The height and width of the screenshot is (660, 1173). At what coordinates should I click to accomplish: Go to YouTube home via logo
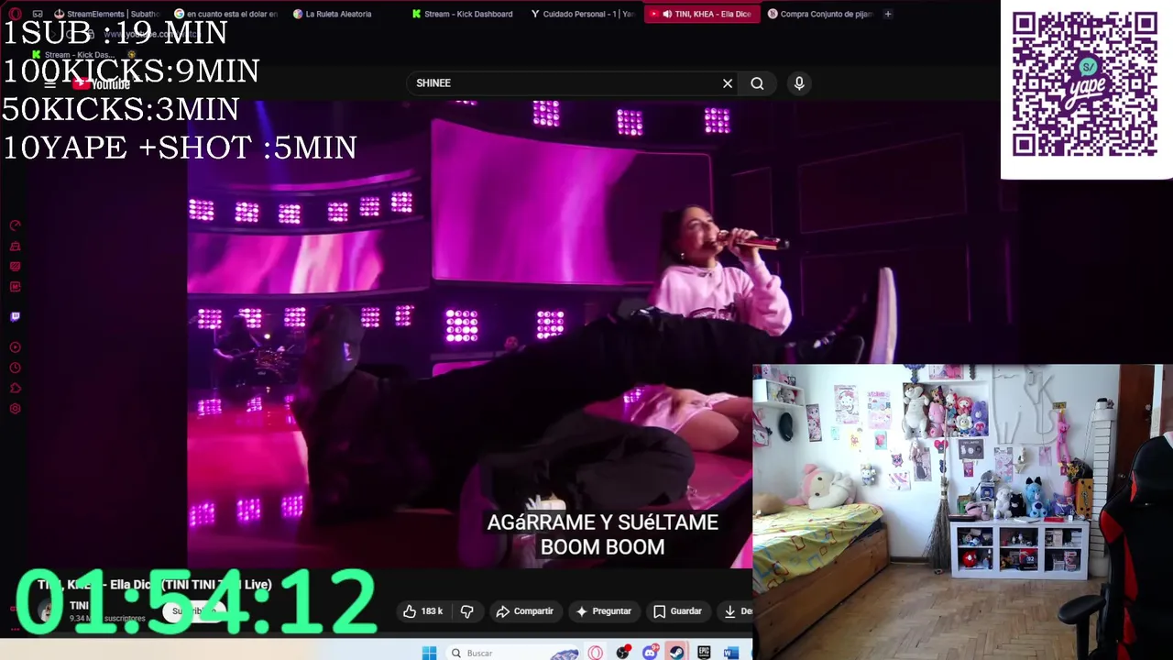point(101,84)
